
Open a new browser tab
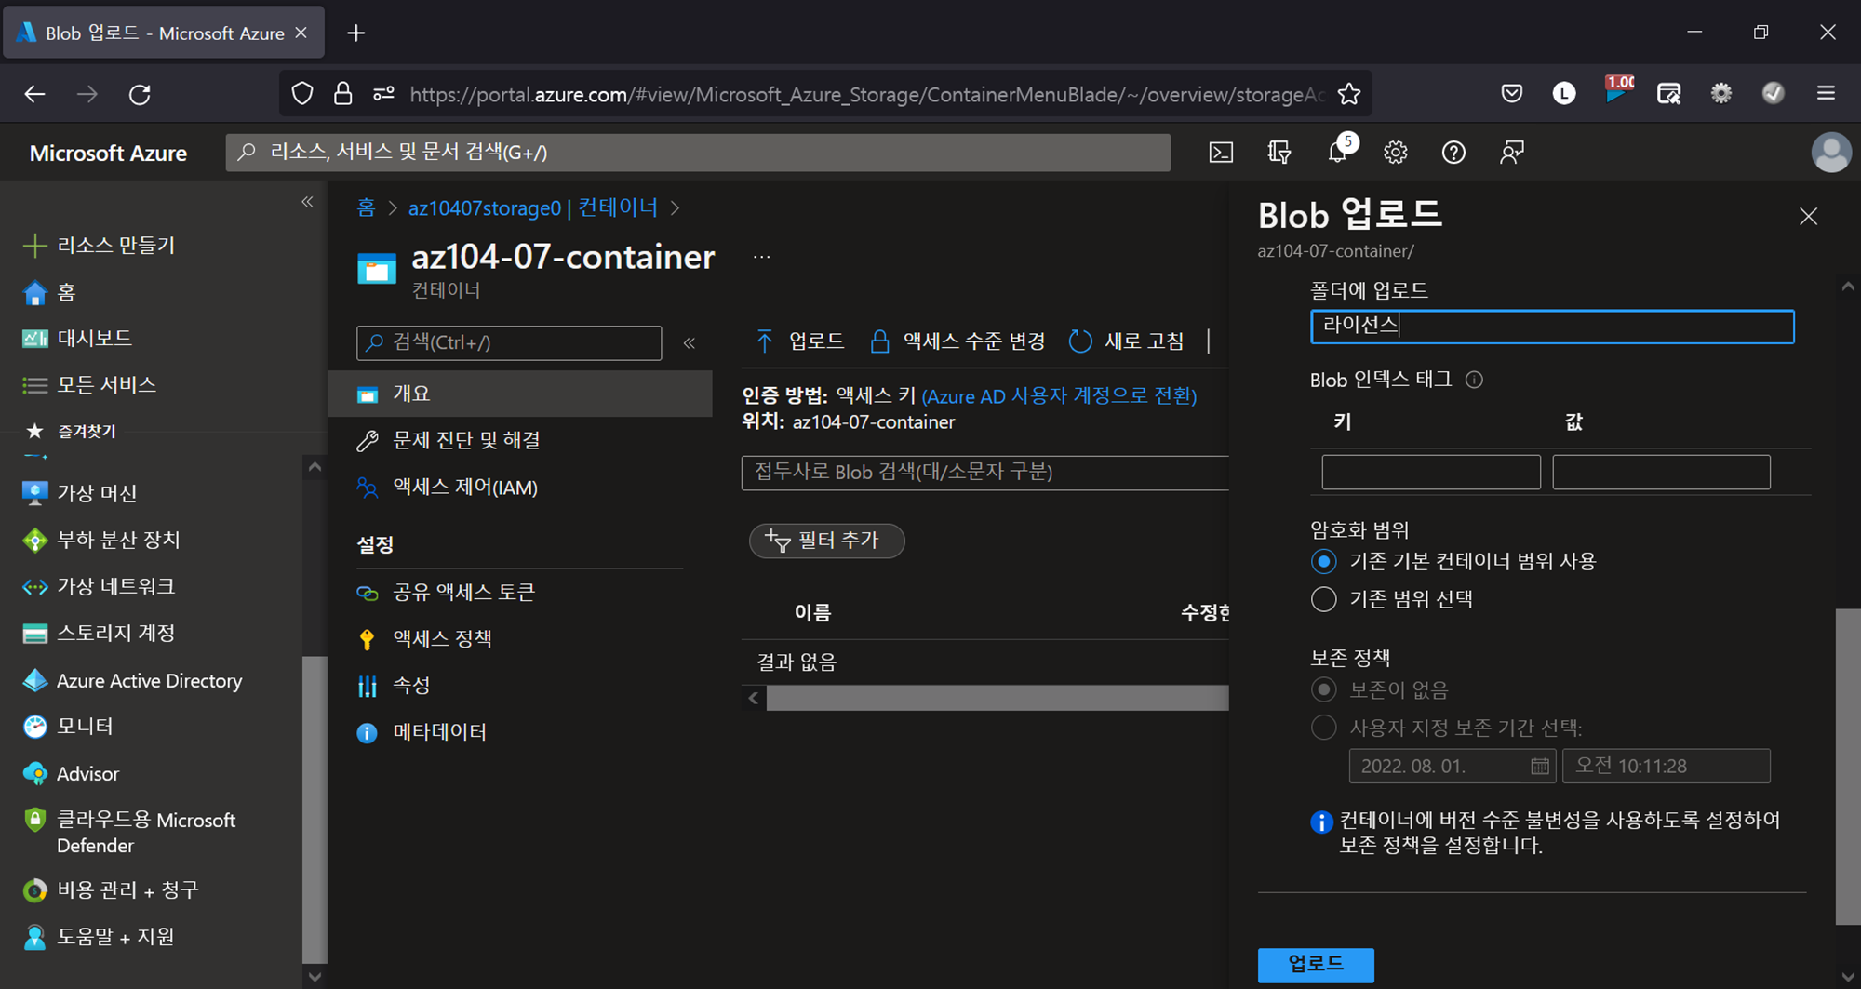pos(355,33)
